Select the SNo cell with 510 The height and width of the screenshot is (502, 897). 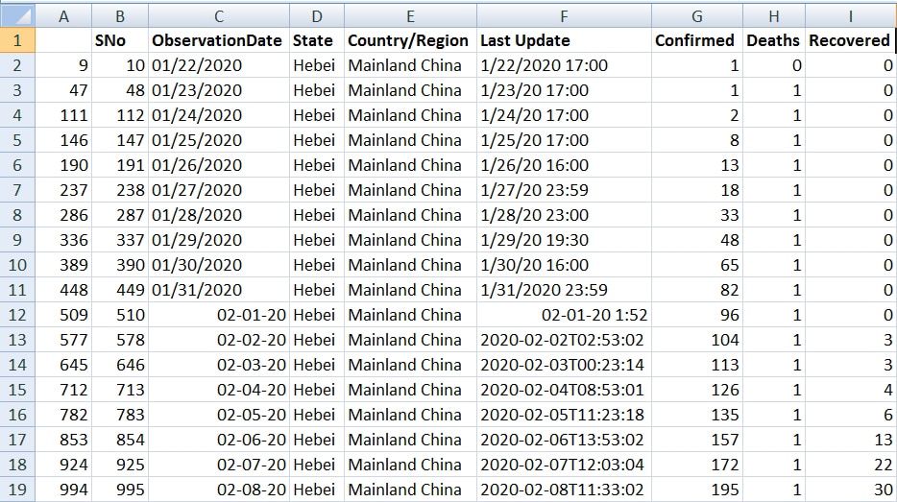tap(130, 315)
